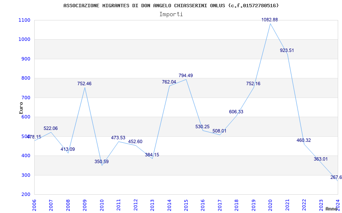Click the x-axis year 2007
This screenshot has height=213, width=342.
pos(51,205)
